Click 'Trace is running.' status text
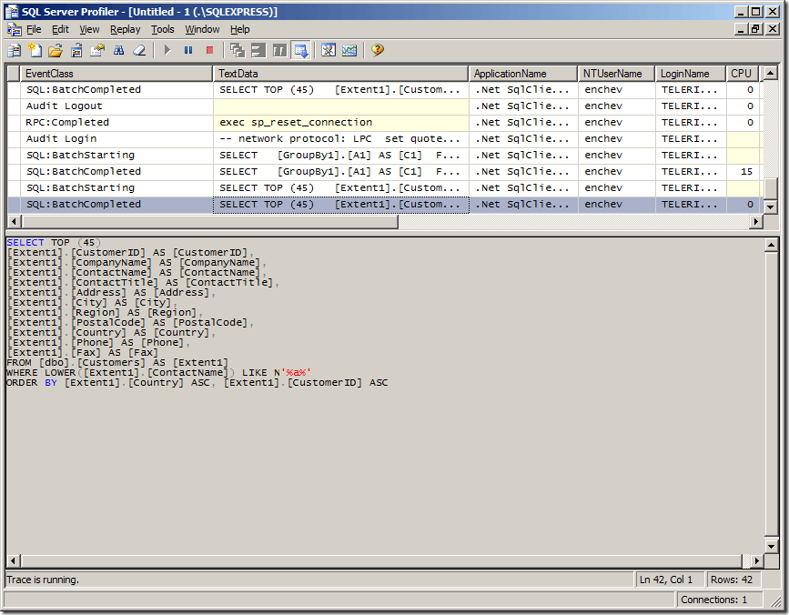The height and width of the screenshot is (615, 789). 43,580
